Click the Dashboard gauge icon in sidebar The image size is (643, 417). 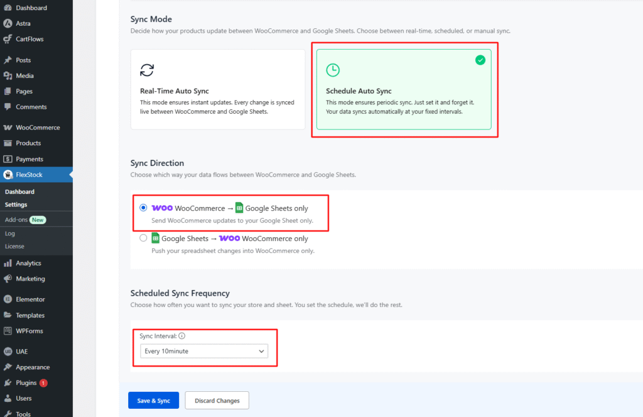coord(8,8)
